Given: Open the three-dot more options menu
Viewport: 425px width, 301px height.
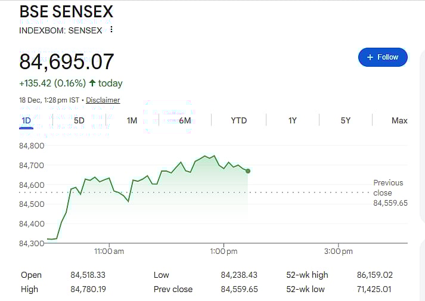Looking at the screenshot, I should click(x=111, y=30).
